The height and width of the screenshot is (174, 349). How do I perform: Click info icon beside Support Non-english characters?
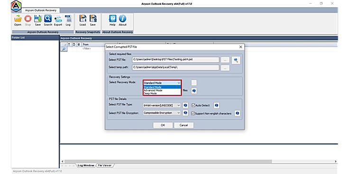237,113
